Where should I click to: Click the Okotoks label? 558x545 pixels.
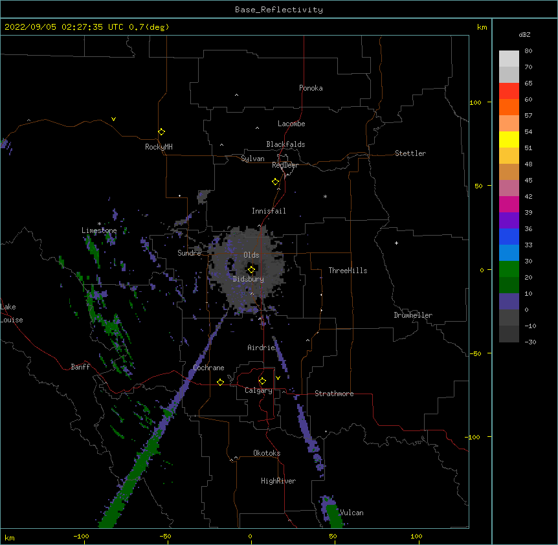pos(267,453)
